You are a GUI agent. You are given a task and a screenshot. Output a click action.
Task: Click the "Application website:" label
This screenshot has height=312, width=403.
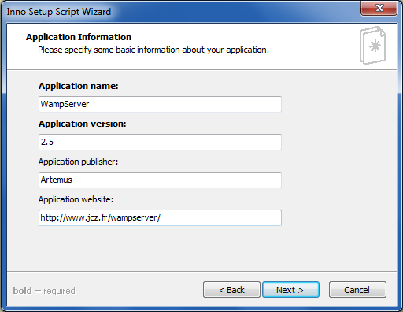click(76, 199)
